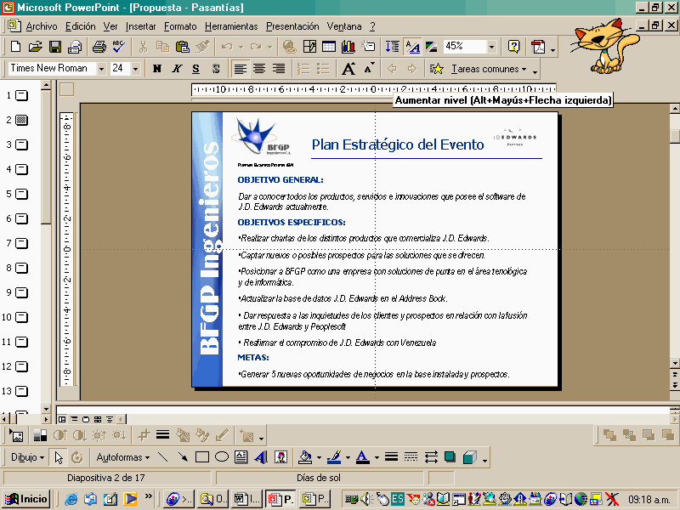Toggle Bold formatting (N)

point(157,69)
